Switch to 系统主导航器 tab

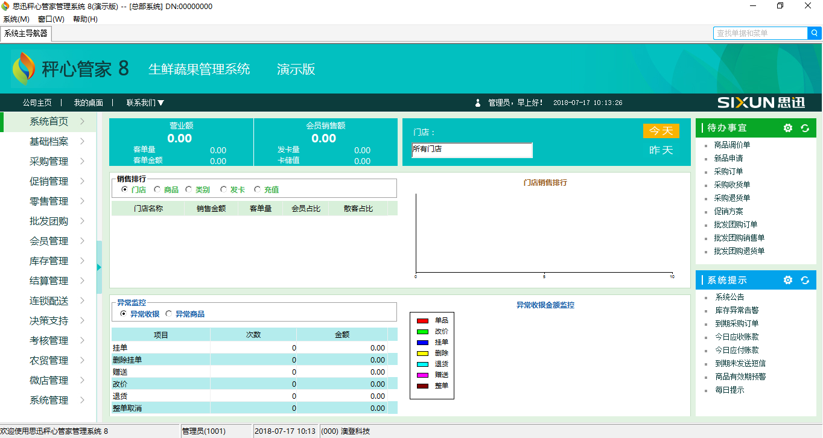click(x=25, y=34)
